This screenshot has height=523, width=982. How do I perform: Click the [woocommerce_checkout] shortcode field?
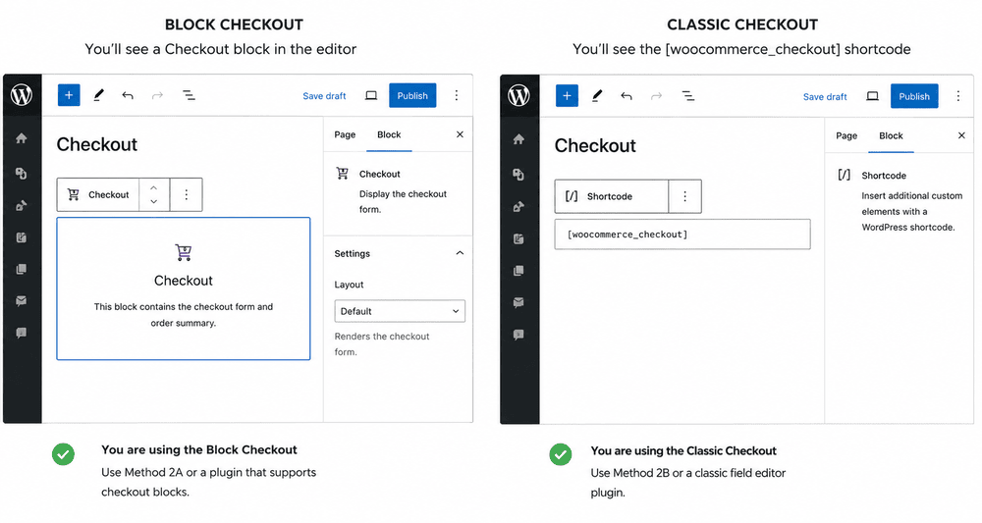(x=682, y=234)
